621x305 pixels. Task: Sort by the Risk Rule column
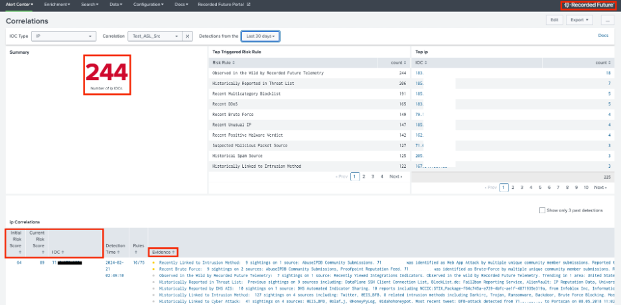tap(224, 62)
